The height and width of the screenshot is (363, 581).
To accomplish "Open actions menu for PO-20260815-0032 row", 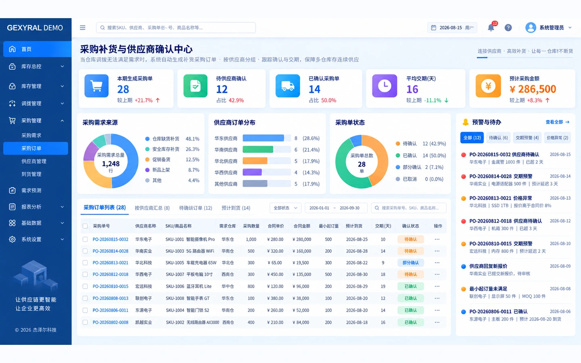I will tap(437, 239).
